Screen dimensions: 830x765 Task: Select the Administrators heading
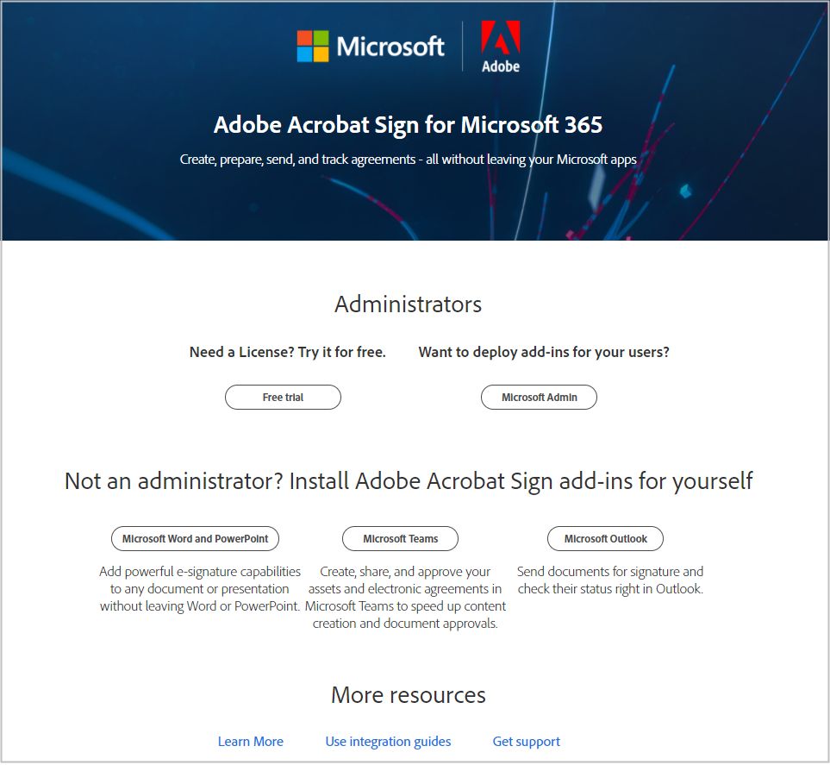[x=409, y=304]
